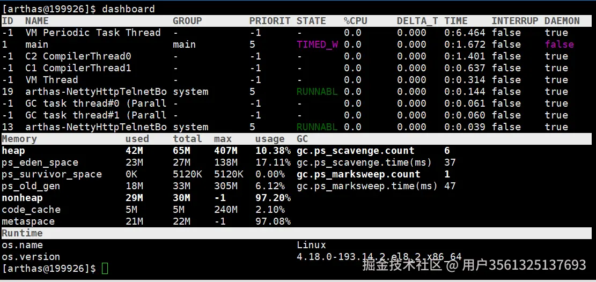Click the %CPU column header

point(355,20)
